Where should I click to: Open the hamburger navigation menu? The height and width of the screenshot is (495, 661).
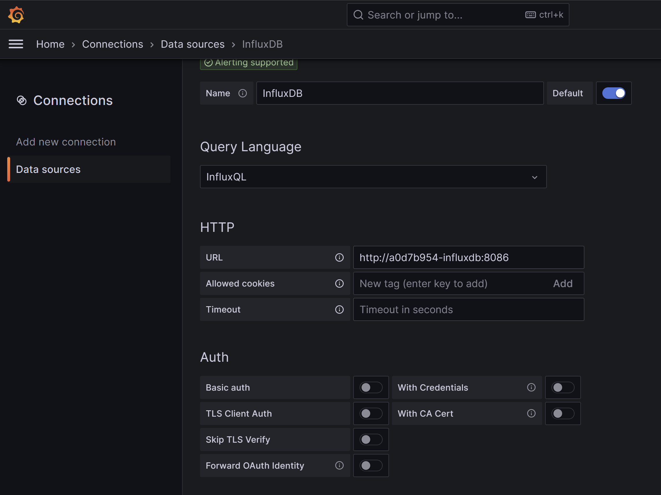click(16, 44)
